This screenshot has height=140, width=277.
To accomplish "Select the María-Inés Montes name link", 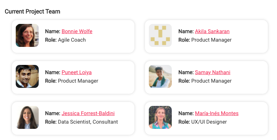I will (x=217, y=113).
